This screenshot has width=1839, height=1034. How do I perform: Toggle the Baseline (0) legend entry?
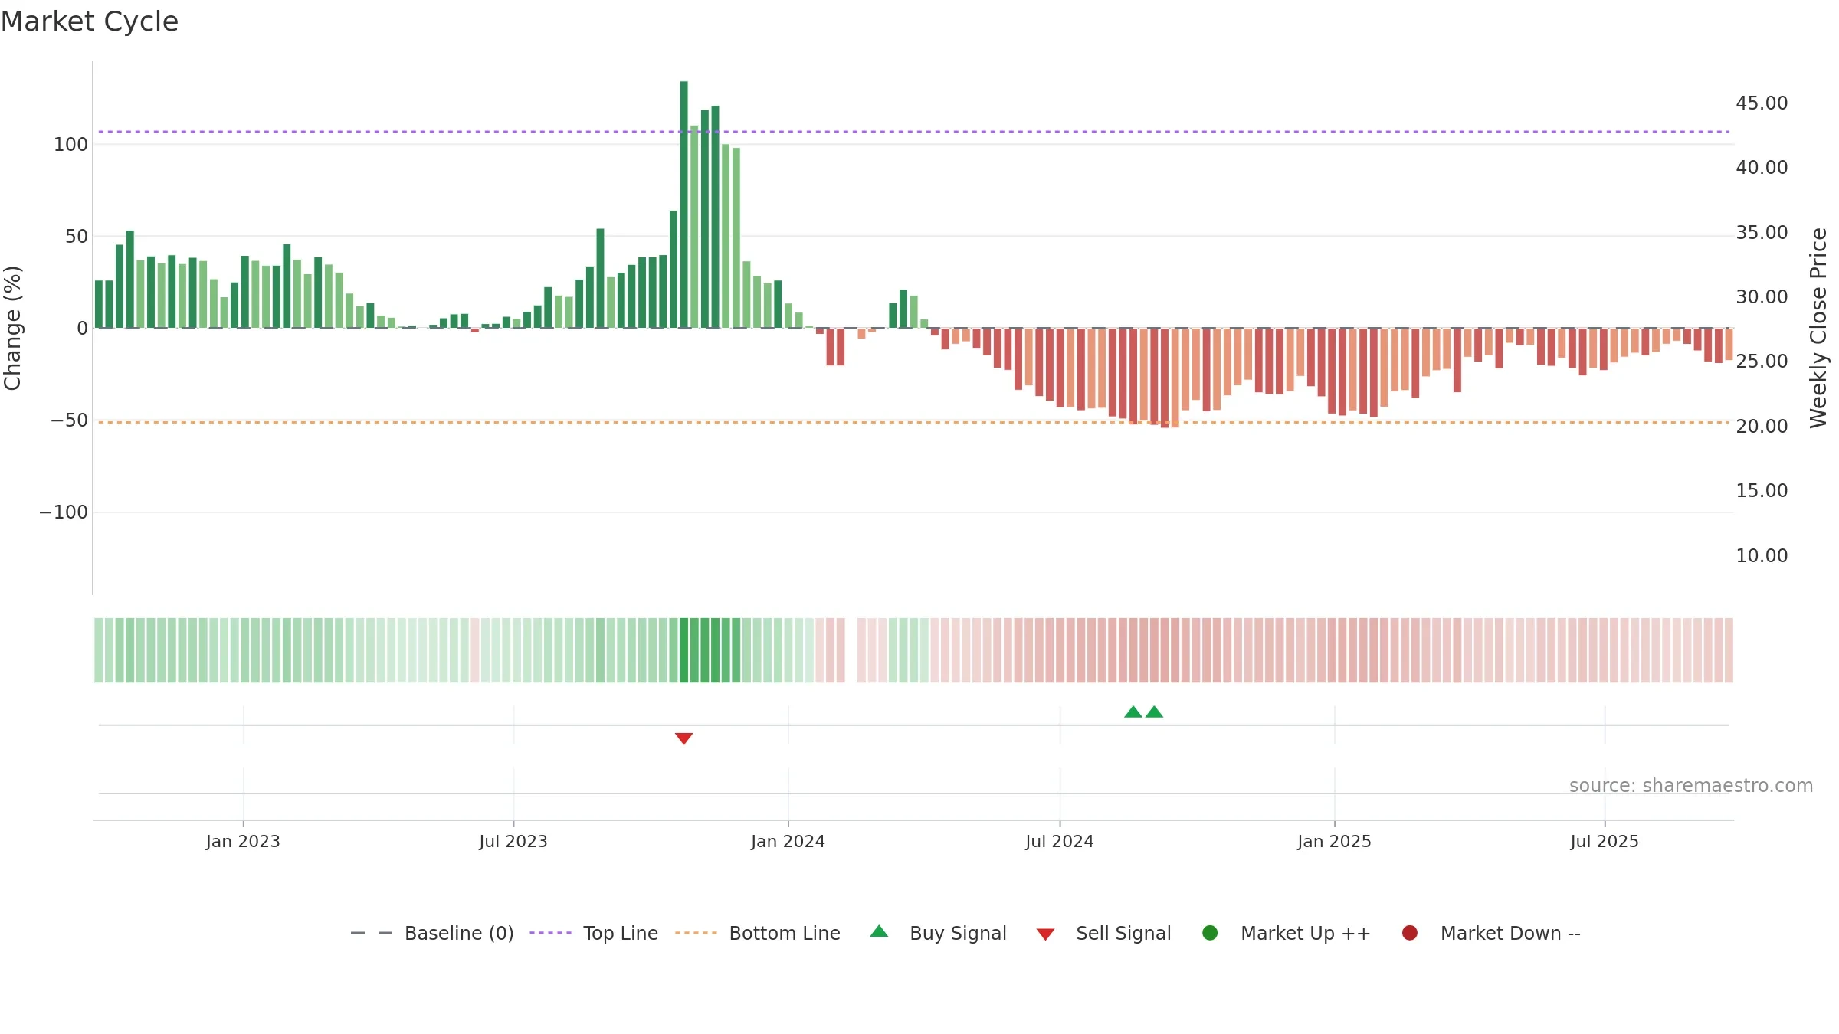tap(432, 933)
